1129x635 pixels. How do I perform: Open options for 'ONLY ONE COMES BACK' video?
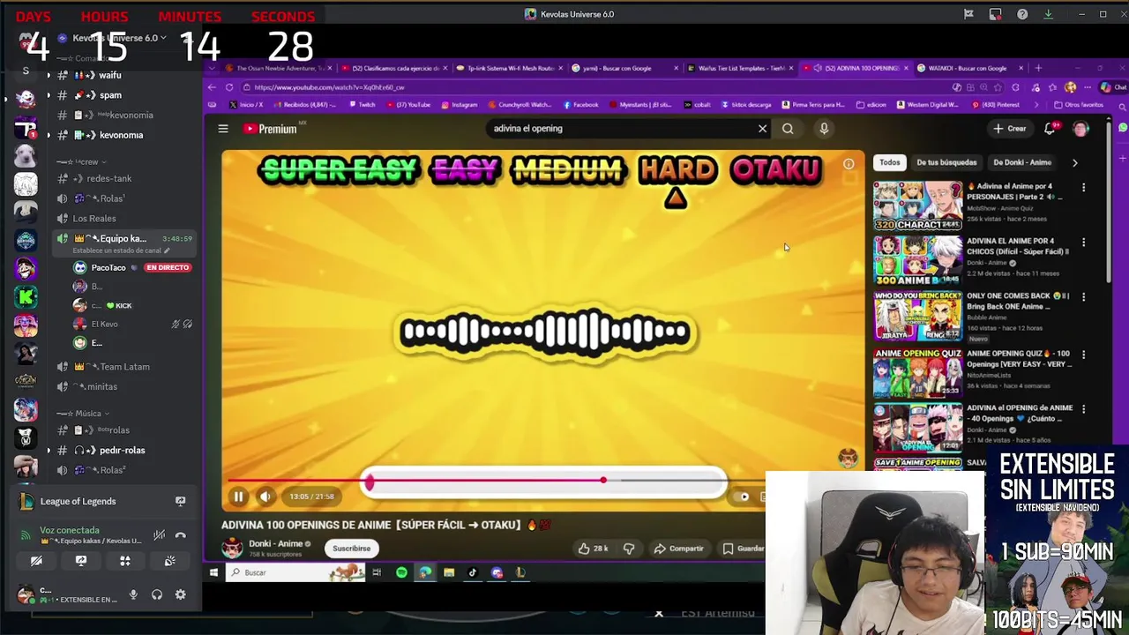(x=1083, y=297)
